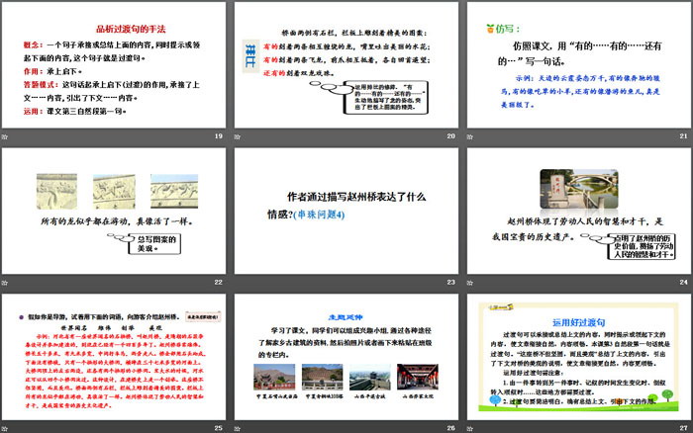Click slide number 23 label
Viewport: 693px width, 433px height.
[450, 282]
